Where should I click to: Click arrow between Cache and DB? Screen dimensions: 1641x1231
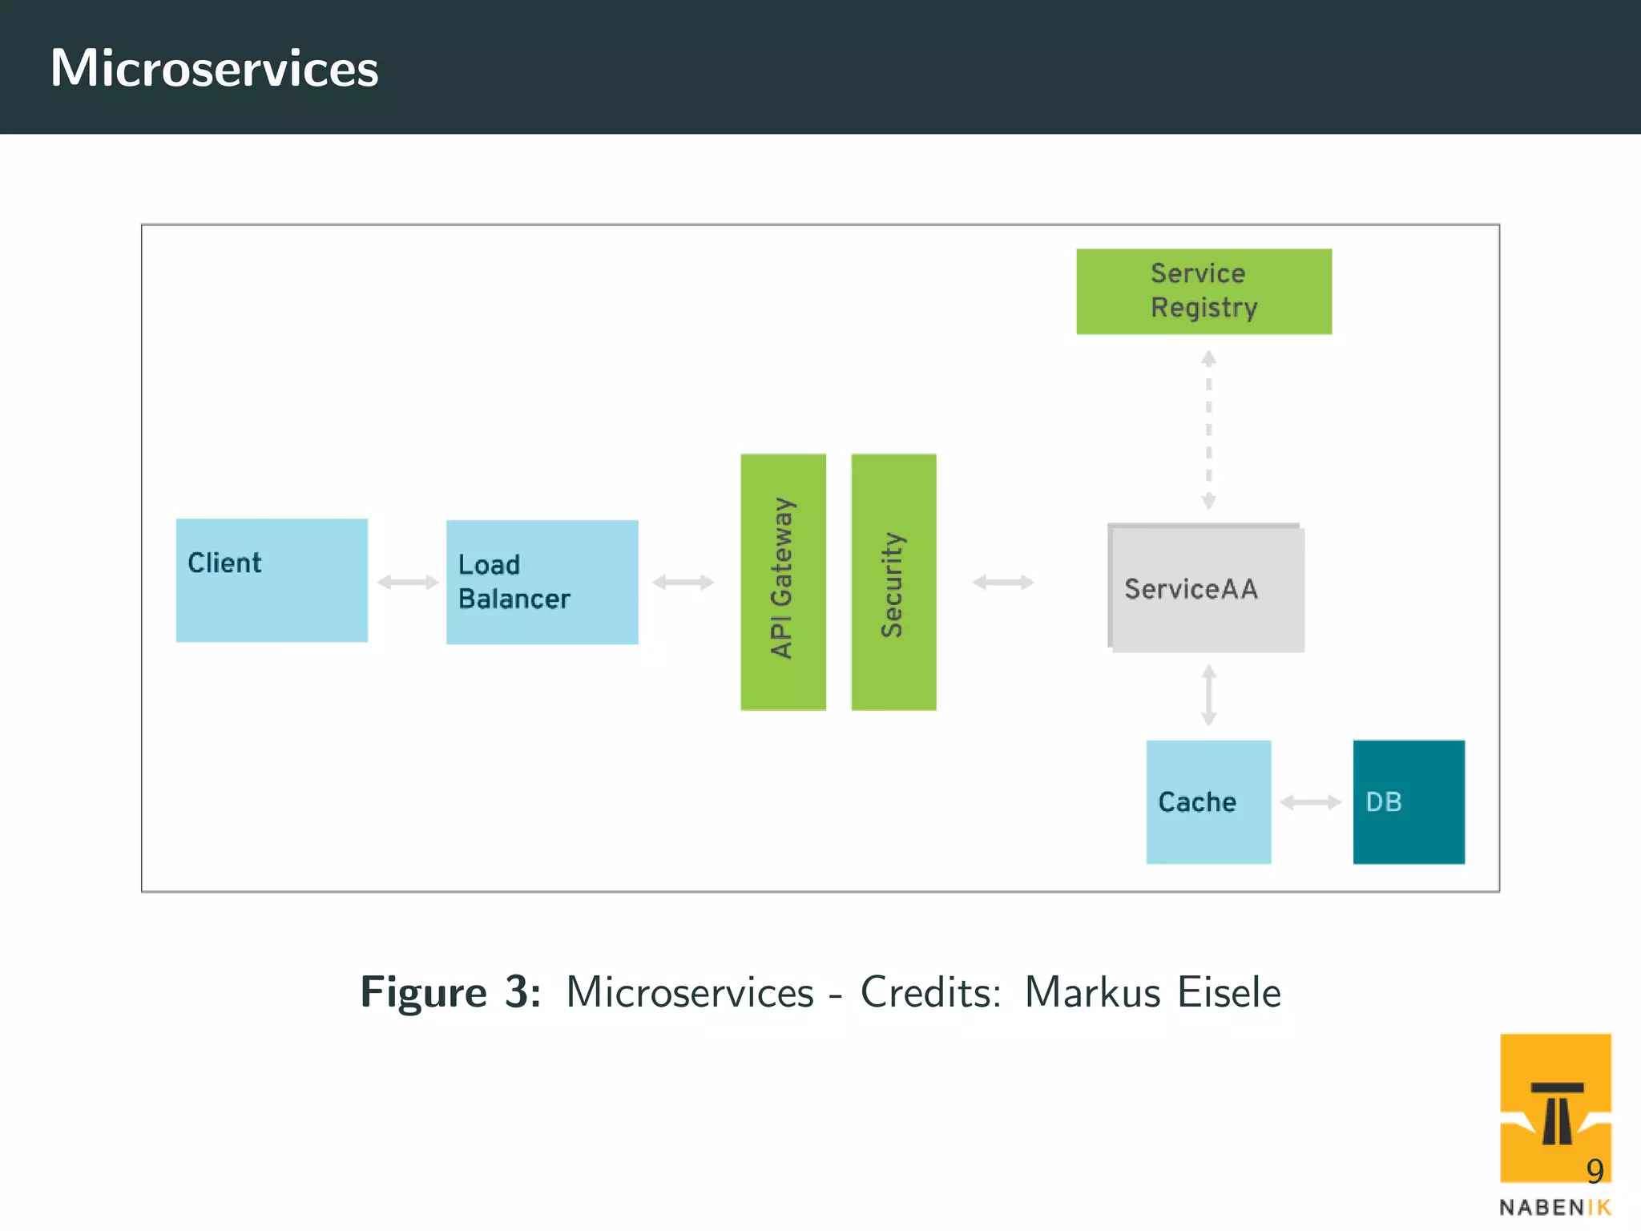[1310, 802]
